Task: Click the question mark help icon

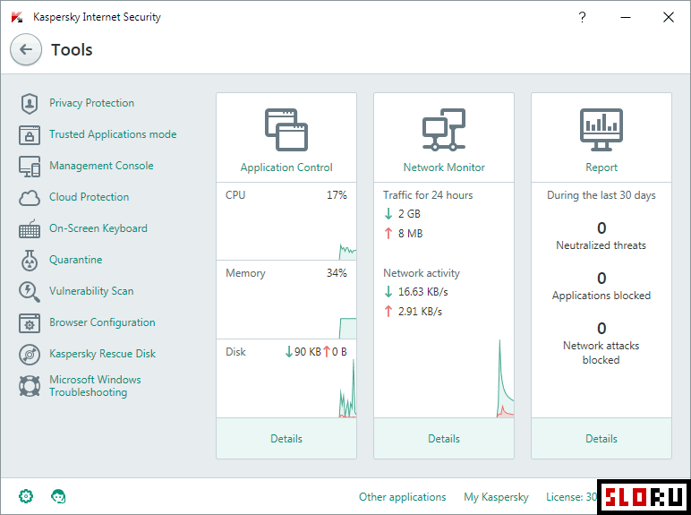Action: pos(582,17)
